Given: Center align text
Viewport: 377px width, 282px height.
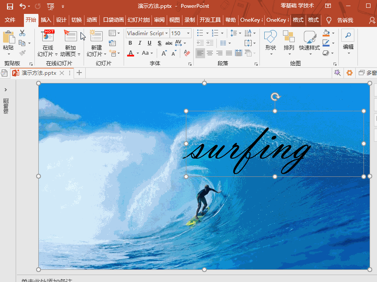Looking at the screenshot, I should [x=210, y=53].
